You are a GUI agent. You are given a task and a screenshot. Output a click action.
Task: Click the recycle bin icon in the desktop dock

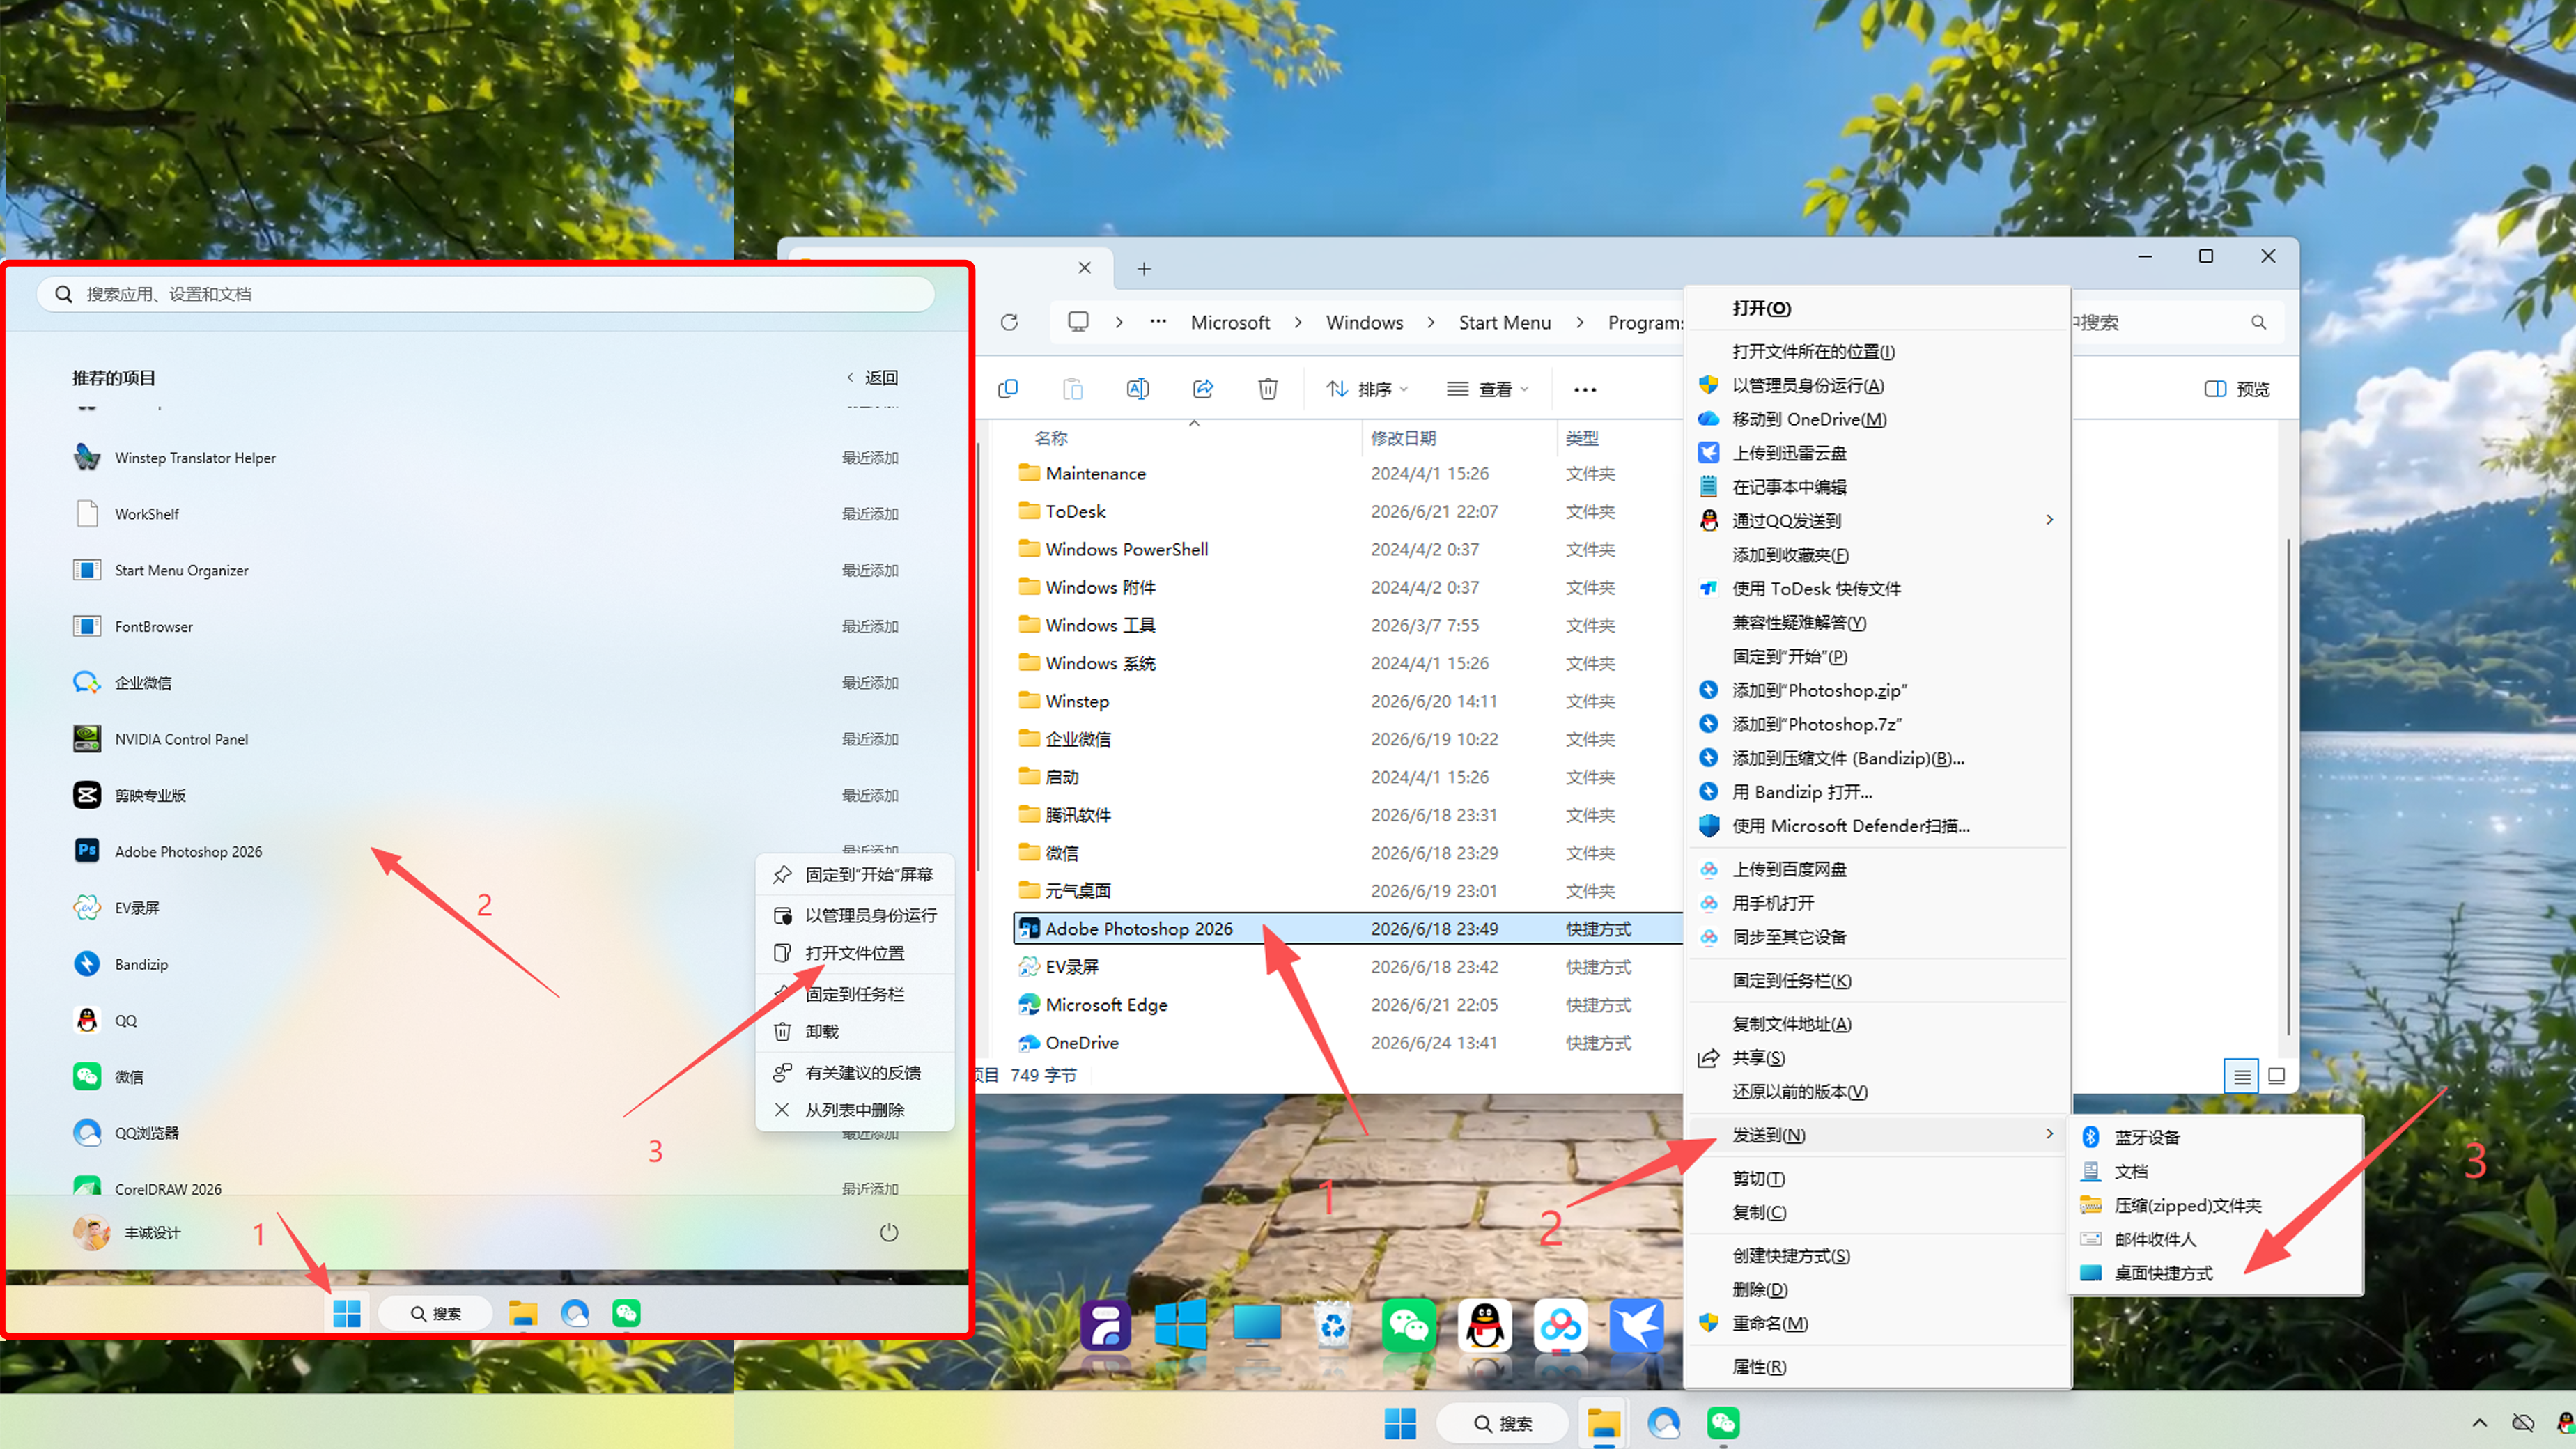pyautogui.click(x=1333, y=1326)
